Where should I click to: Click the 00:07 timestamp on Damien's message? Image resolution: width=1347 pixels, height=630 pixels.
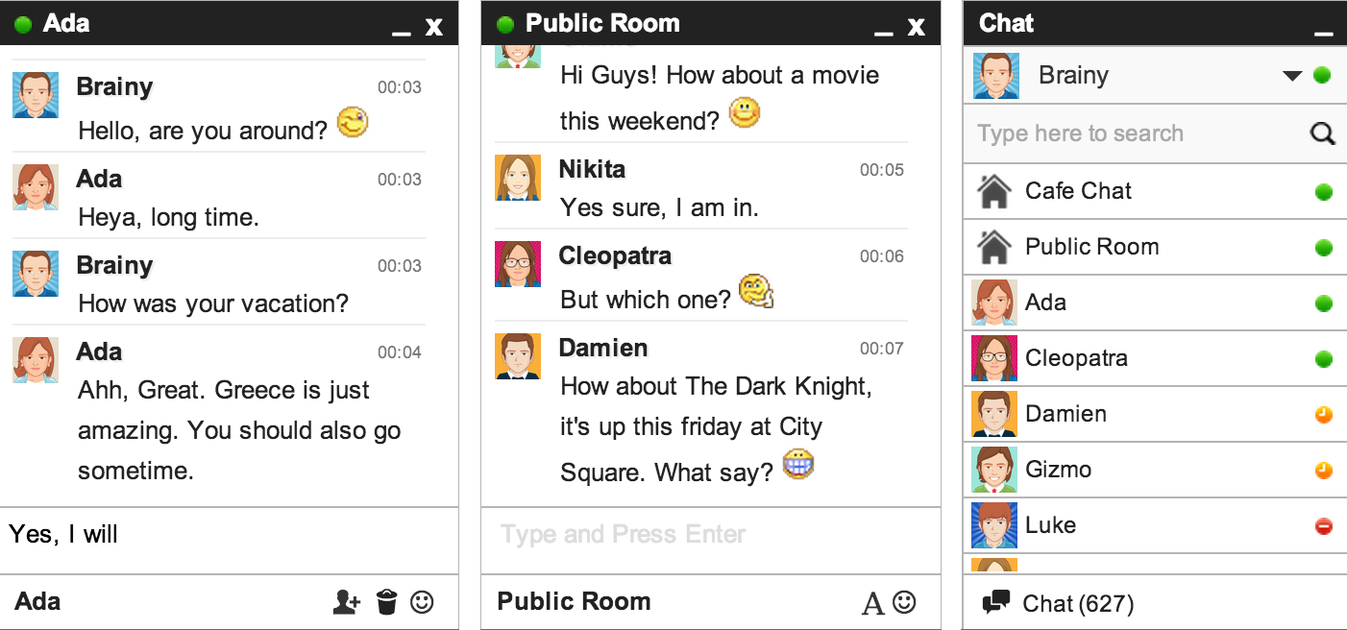pyautogui.click(x=882, y=349)
